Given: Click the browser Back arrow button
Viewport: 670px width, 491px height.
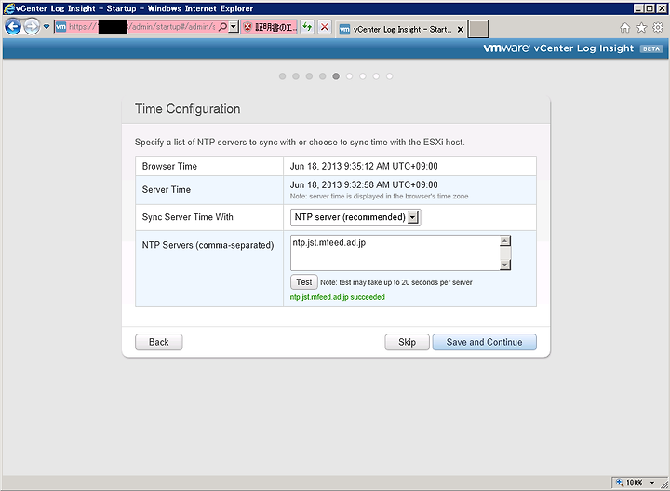Looking at the screenshot, I should [13, 27].
